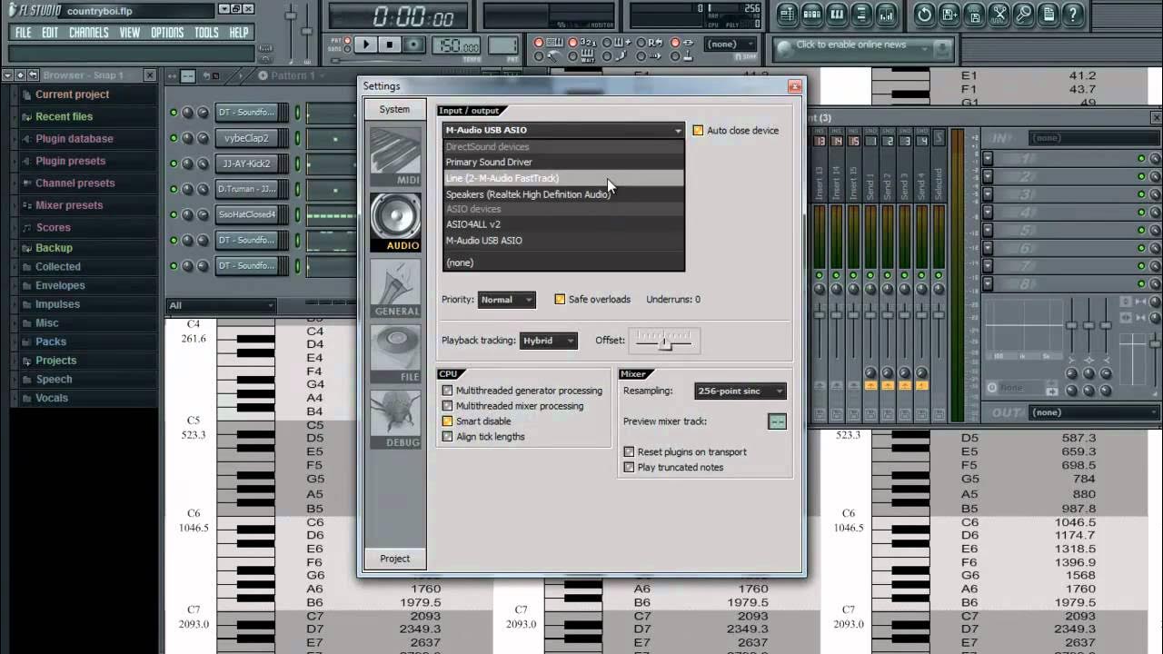Click the Preview mixer track selector
Viewport: 1163px width, 654px height.
(777, 421)
